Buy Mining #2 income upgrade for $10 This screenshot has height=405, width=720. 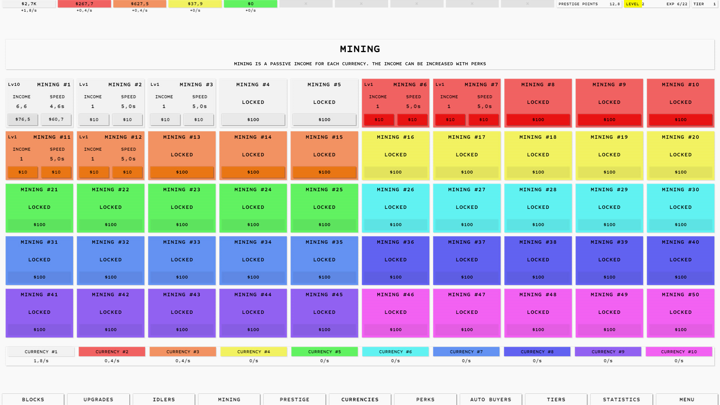pyautogui.click(x=94, y=119)
